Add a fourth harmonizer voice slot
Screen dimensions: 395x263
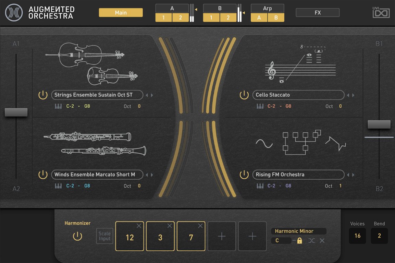222,236
